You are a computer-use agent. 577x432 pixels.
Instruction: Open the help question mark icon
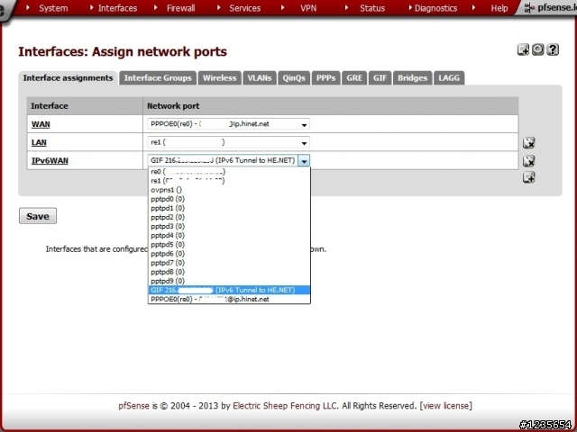(553, 50)
